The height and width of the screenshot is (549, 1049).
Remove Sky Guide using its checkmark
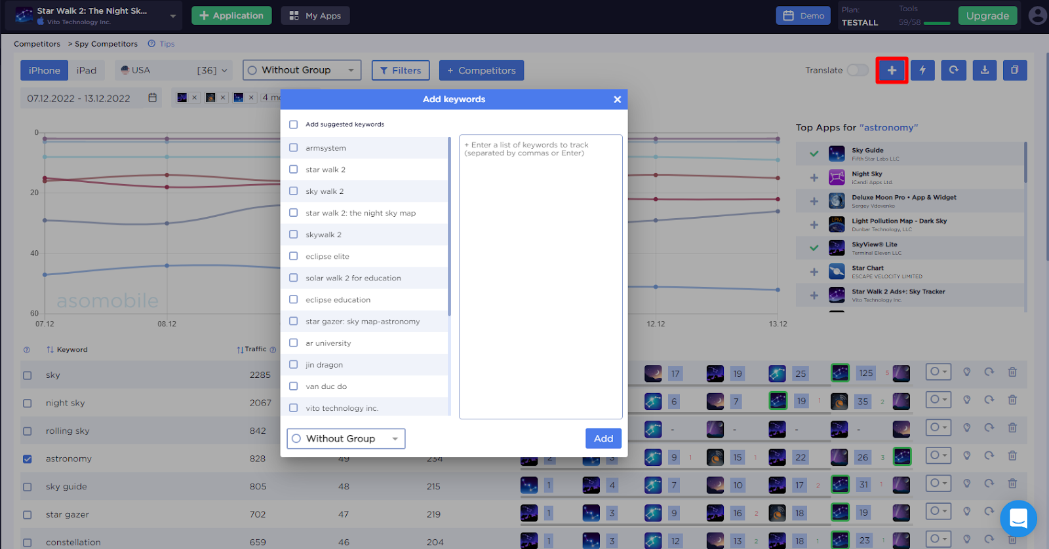tap(814, 154)
